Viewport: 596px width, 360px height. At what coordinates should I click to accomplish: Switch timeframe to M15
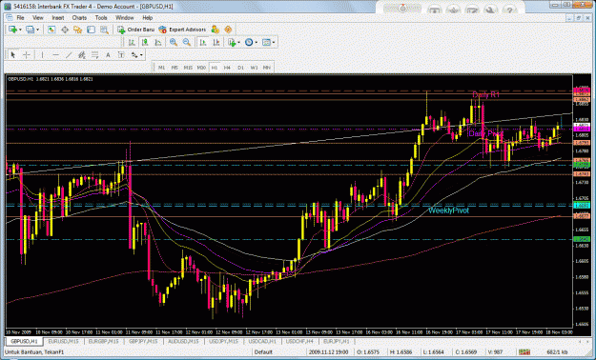coord(188,68)
